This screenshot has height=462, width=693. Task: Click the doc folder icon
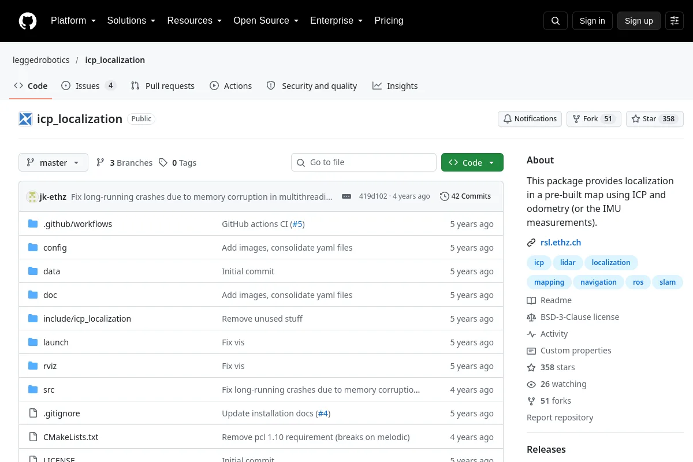coord(33,295)
